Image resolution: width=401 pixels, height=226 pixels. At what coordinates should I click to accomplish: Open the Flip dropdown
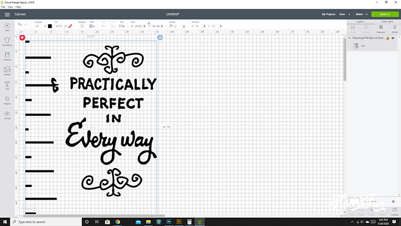click(122, 26)
